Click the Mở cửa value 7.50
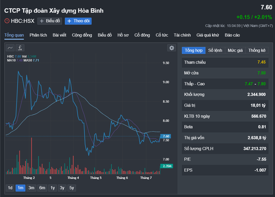275x197 pixels. coord(262,73)
